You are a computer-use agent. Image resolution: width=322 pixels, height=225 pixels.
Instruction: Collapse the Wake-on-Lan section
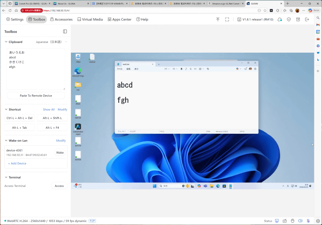[x=6, y=141]
